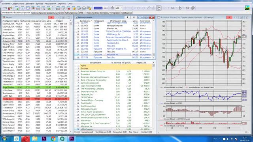Click the Windows Start button
This screenshot has width=253, height=142.
(4, 138)
